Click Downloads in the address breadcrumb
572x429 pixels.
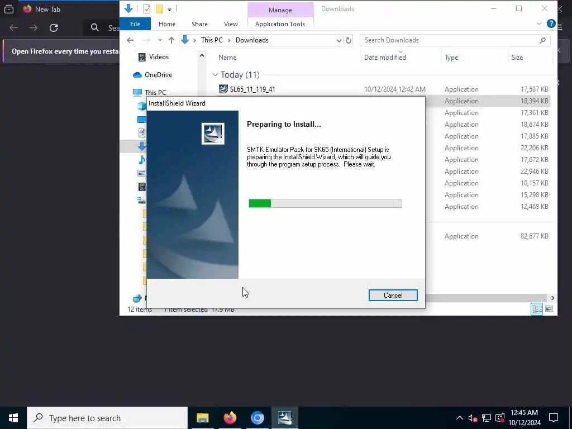(252, 40)
